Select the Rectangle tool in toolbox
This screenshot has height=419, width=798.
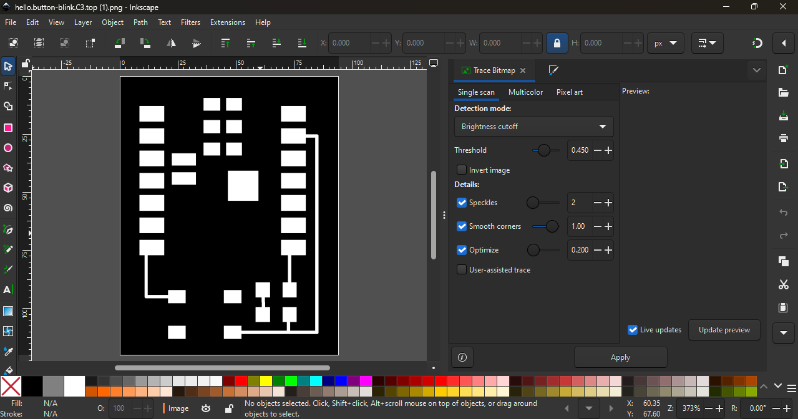tap(8, 128)
